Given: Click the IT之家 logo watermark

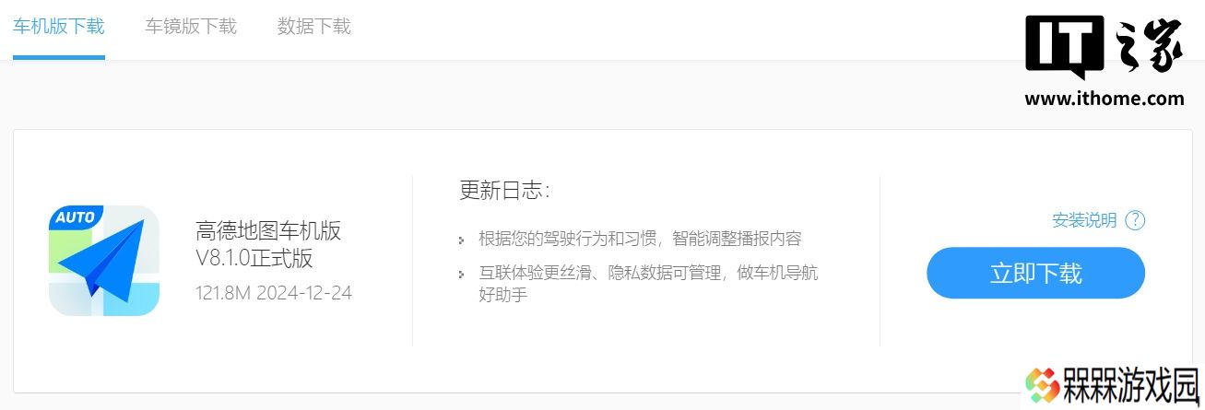Looking at the screenshot, I should [1105, 48].
